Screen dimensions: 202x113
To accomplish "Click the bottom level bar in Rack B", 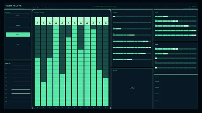I will click(x=175, y=68).
